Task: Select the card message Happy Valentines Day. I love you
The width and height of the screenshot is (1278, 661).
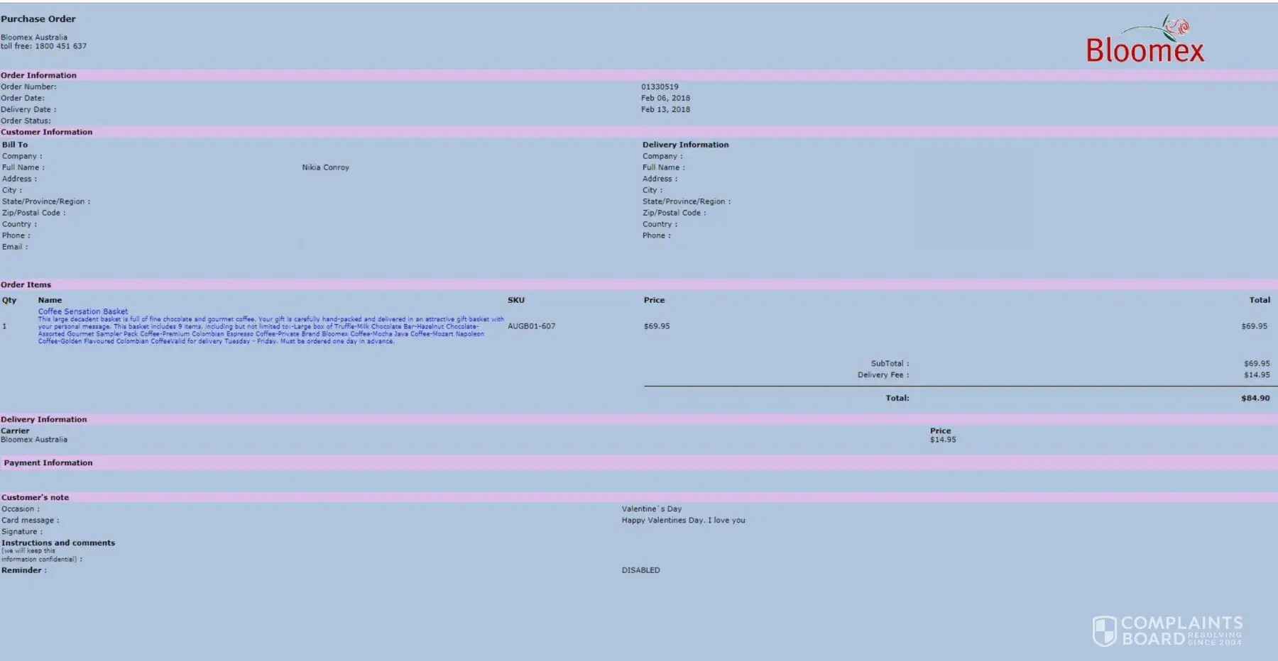Action: tap(684, 521)
